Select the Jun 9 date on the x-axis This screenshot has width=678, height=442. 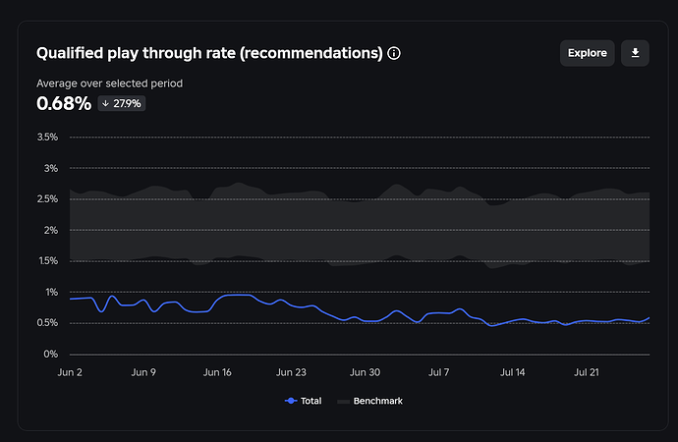143,373
